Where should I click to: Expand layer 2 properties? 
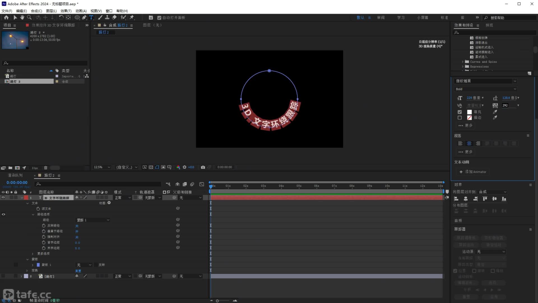tap(21, 276)
